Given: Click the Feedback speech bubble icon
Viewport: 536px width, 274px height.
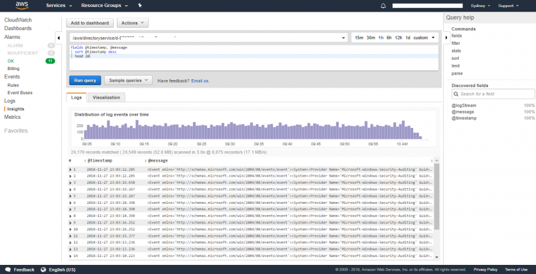Looking at the screenshot, I should click(8, 269).
